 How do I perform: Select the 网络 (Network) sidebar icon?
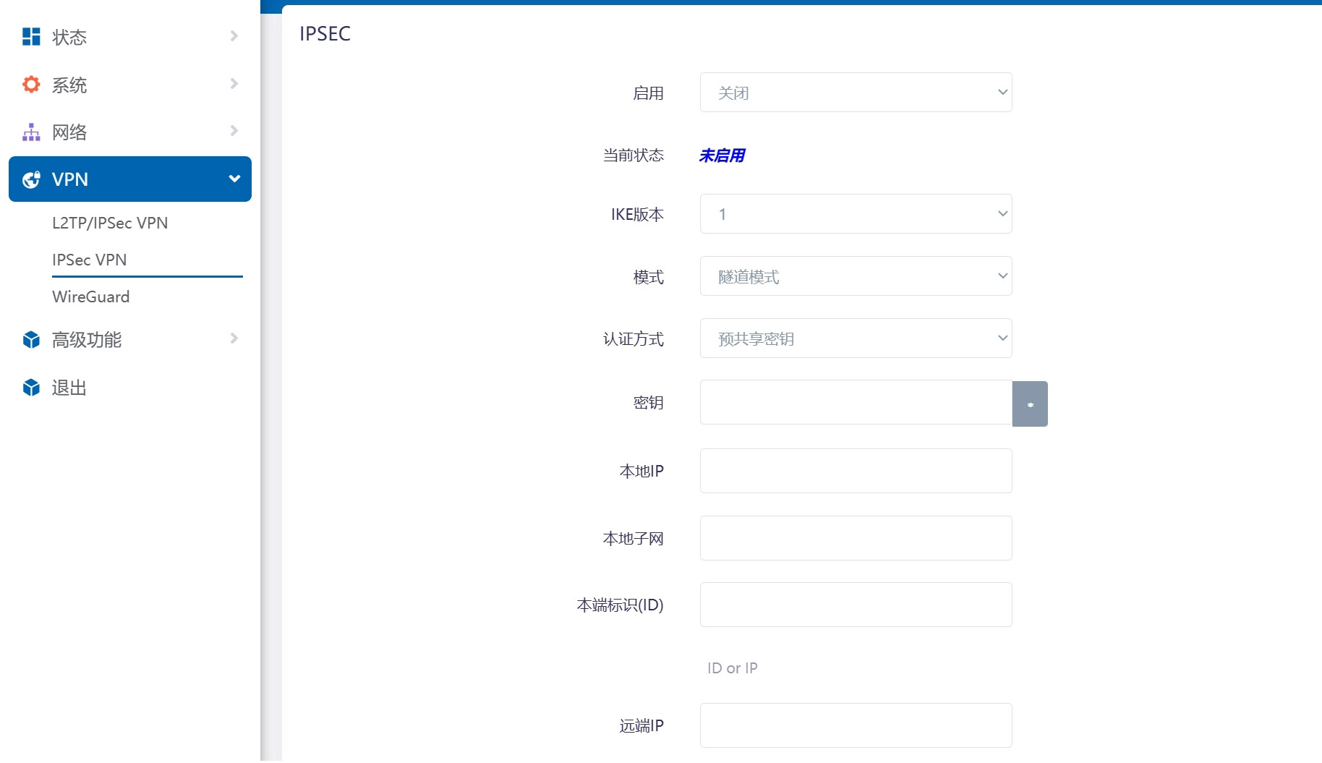coord(30,132)
